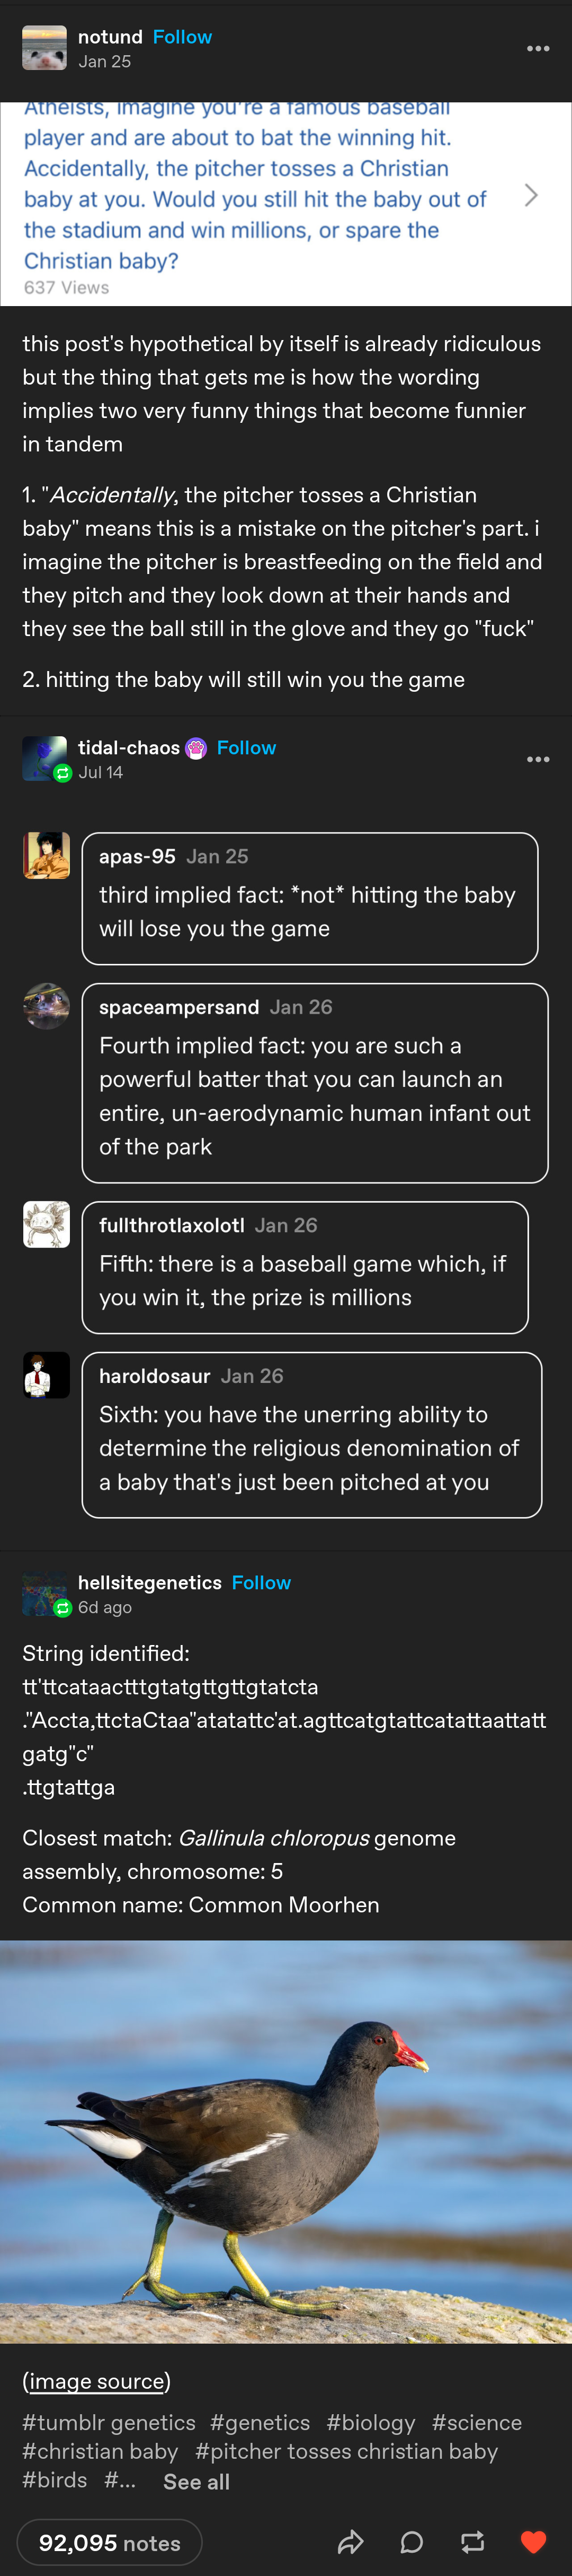Toggle the red heart like button

coord(533,2541)
